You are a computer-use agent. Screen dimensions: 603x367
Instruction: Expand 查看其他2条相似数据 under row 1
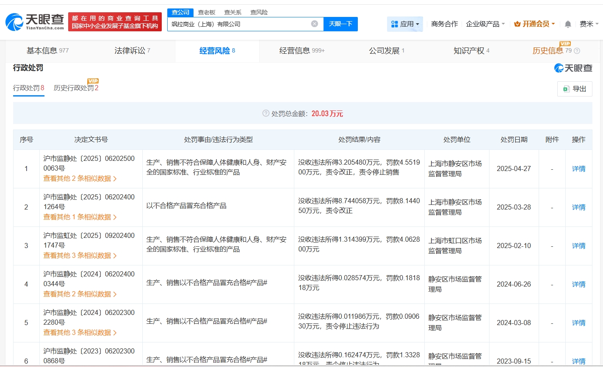point(79,179)
